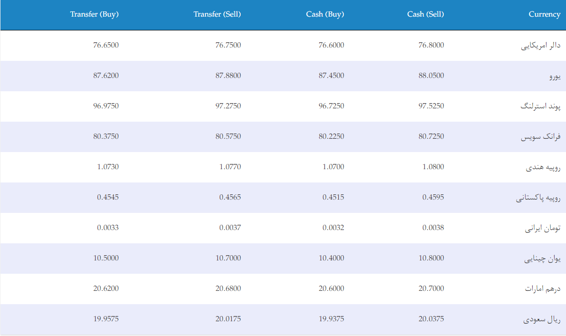Select the 87.6200 transfer buy value
This screenshot has width=566, height=336.
106,76
